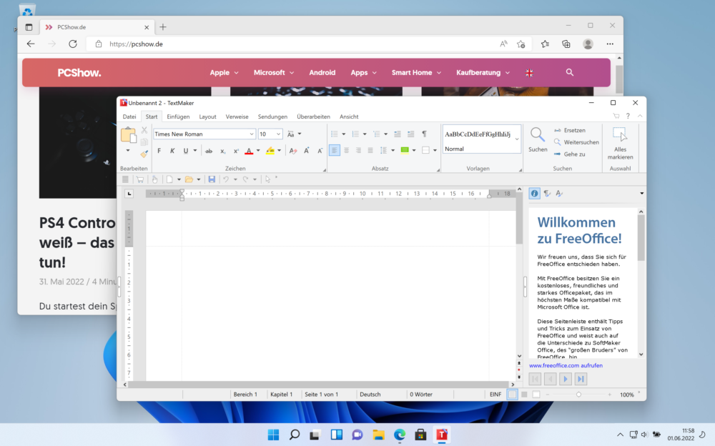Expand the bullet list dropdown arrow
715x446 pixels.
344,134
